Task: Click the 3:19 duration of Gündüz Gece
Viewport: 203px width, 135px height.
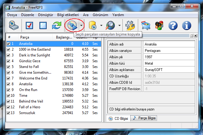Action: [x=85, y=61]
